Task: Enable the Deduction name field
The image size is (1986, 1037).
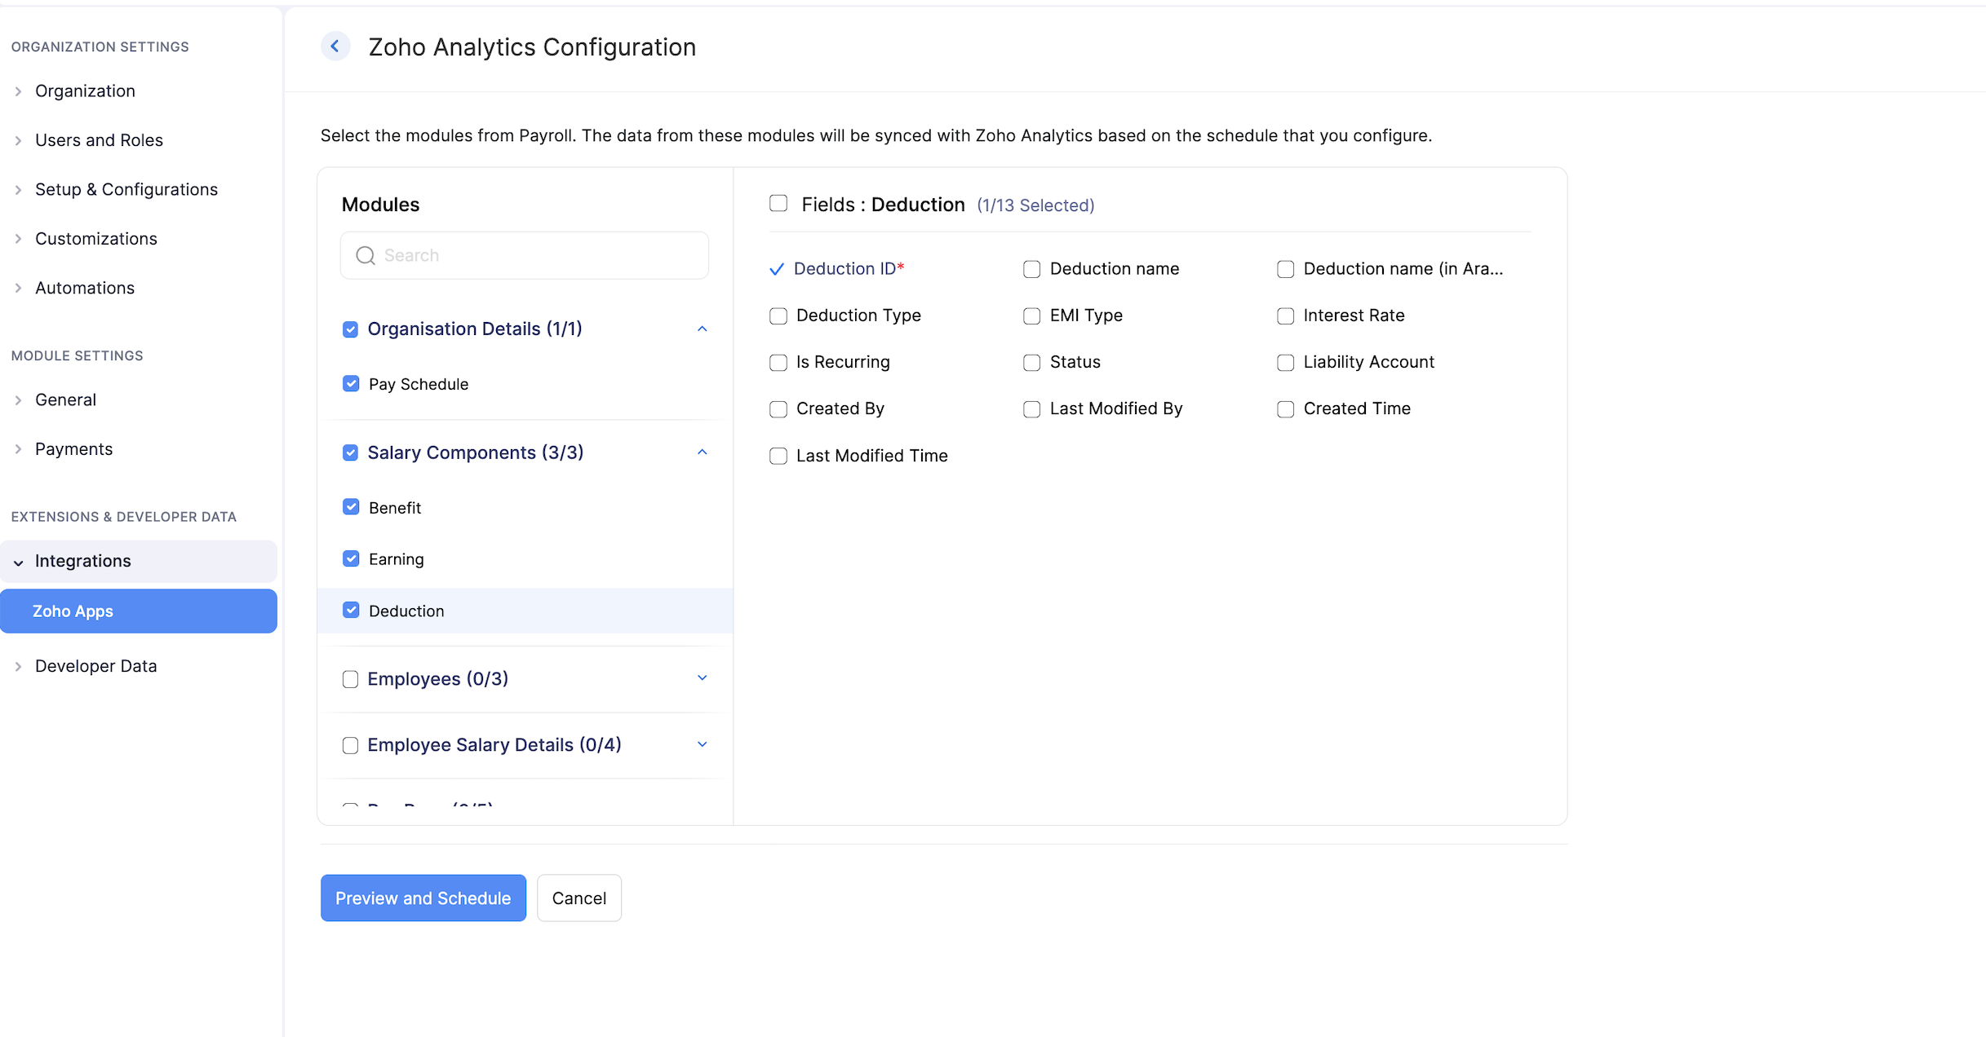Action: [x=1031, y=269]
